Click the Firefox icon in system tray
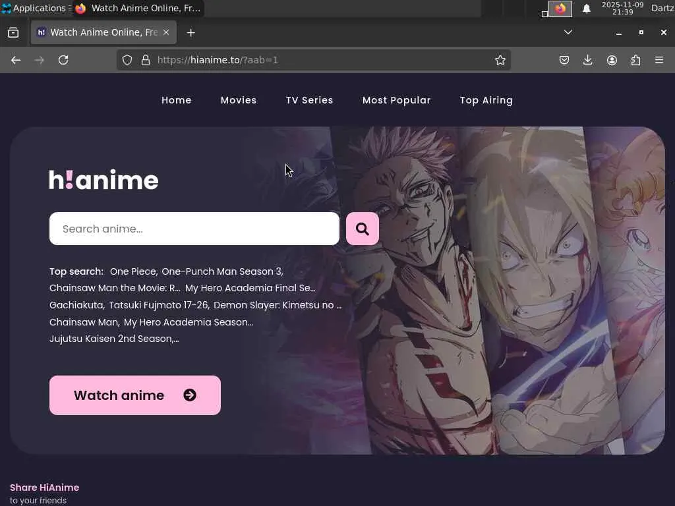Image resolution: width=675 pixels, height=506 pixels. [560, 9]
